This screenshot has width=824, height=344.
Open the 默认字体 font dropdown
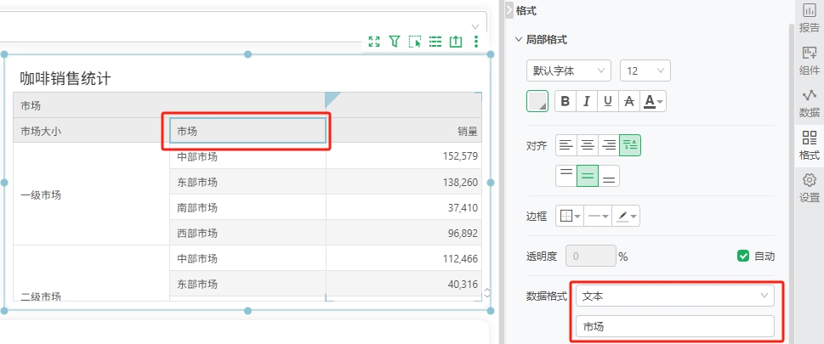568,71
